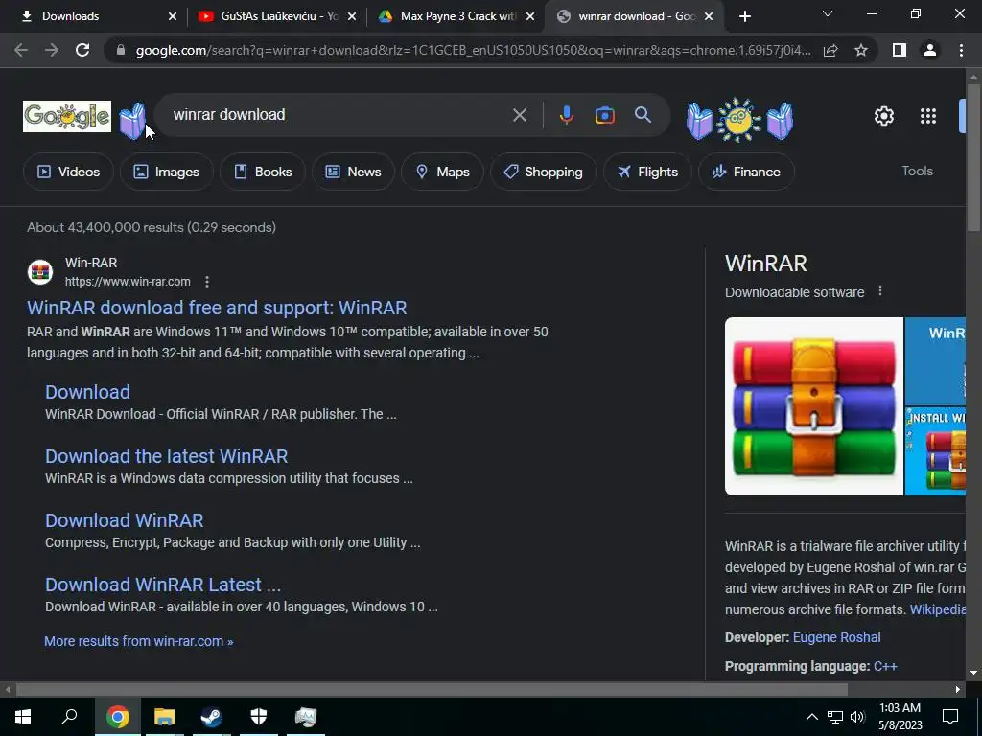Click the search input field

click(x=339, y=115)
